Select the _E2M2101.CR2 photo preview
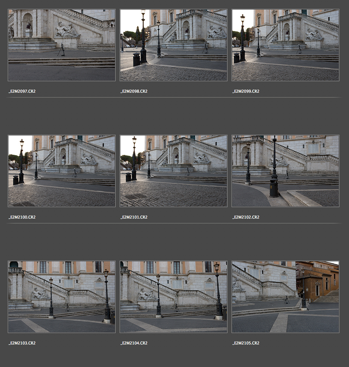 174,171
